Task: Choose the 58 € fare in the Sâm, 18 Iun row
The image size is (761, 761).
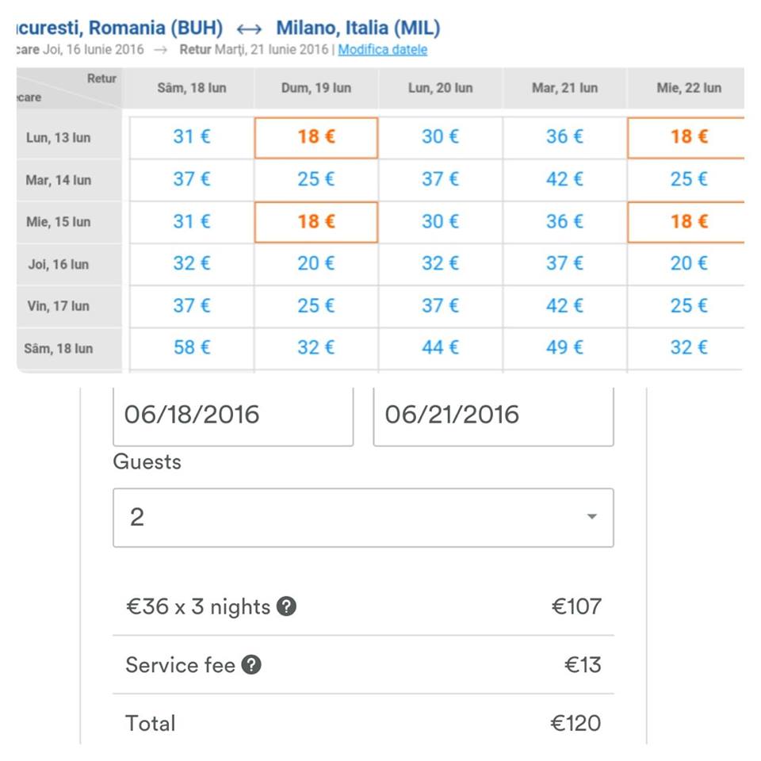Action: click(x=192, y=348)
